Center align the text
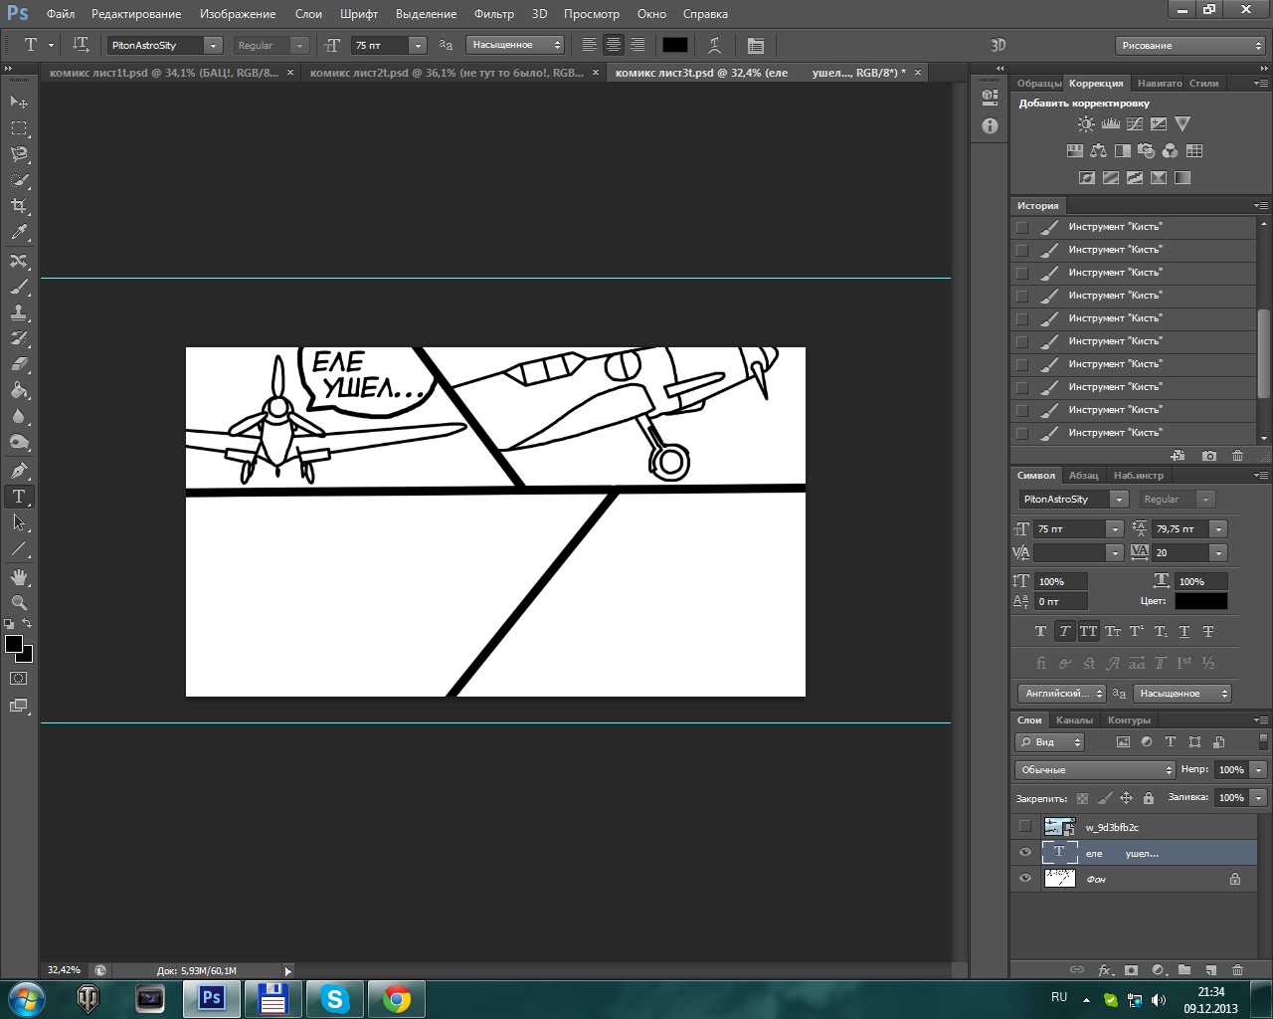1273x1019 pixels. 614,45
